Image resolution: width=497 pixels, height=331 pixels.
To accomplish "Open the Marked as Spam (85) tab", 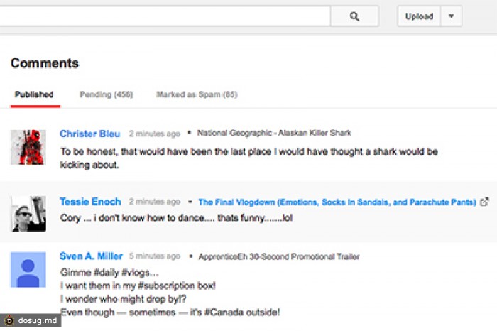I will [x=197, y=94].
